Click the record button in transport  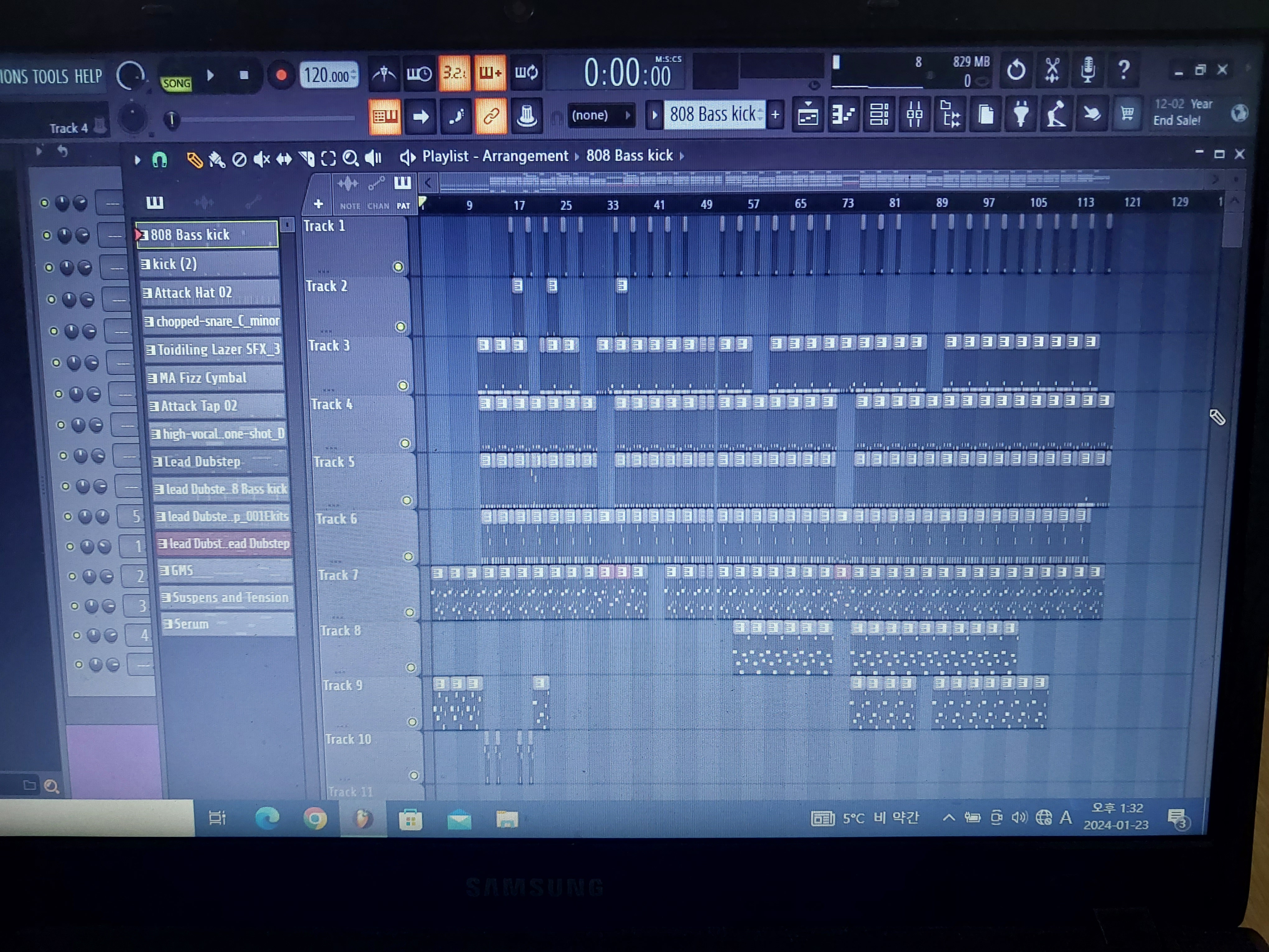(x=281, y=75)
